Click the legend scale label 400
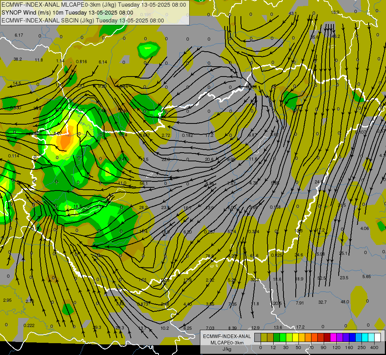 click(x=374, y=348)
